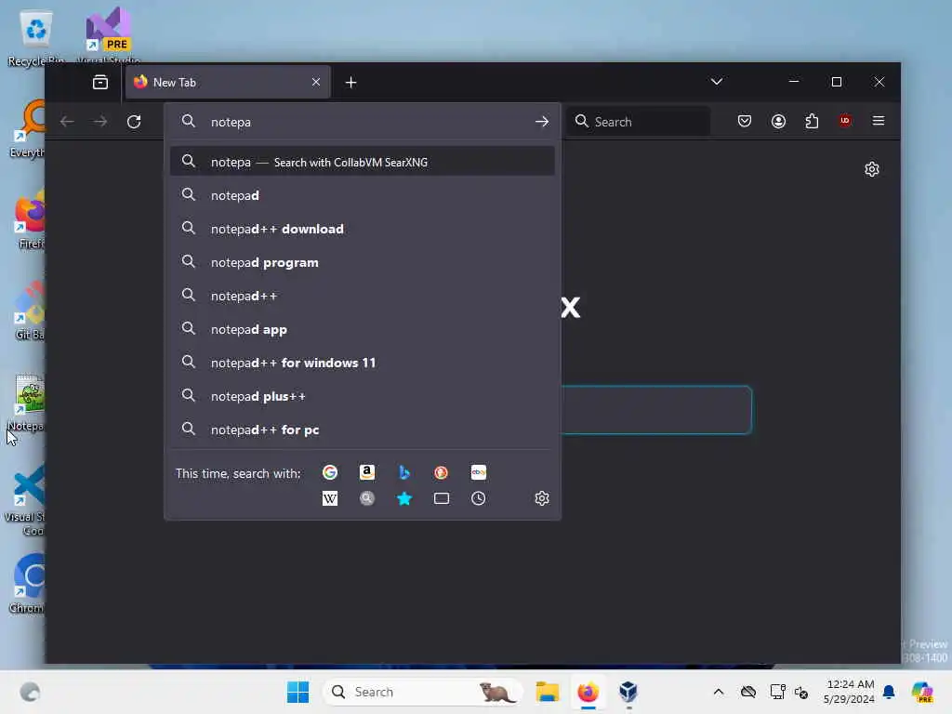Open the weather widget at taskbar left

tap(30, 692)
